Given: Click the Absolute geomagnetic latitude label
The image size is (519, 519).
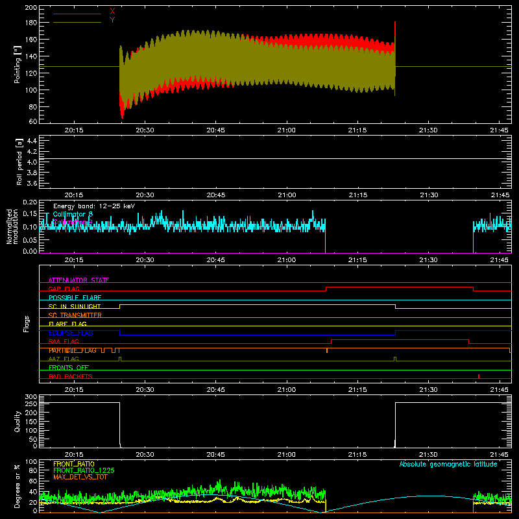Looking at the screenshot, I should pos(448,465).
